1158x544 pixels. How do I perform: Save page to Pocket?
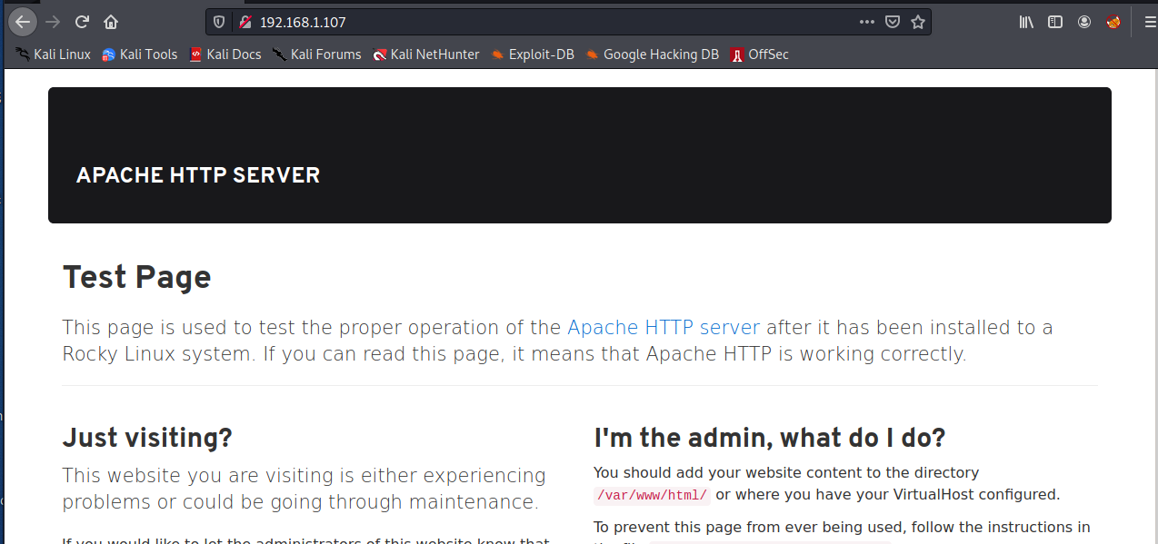pos(893,22)
